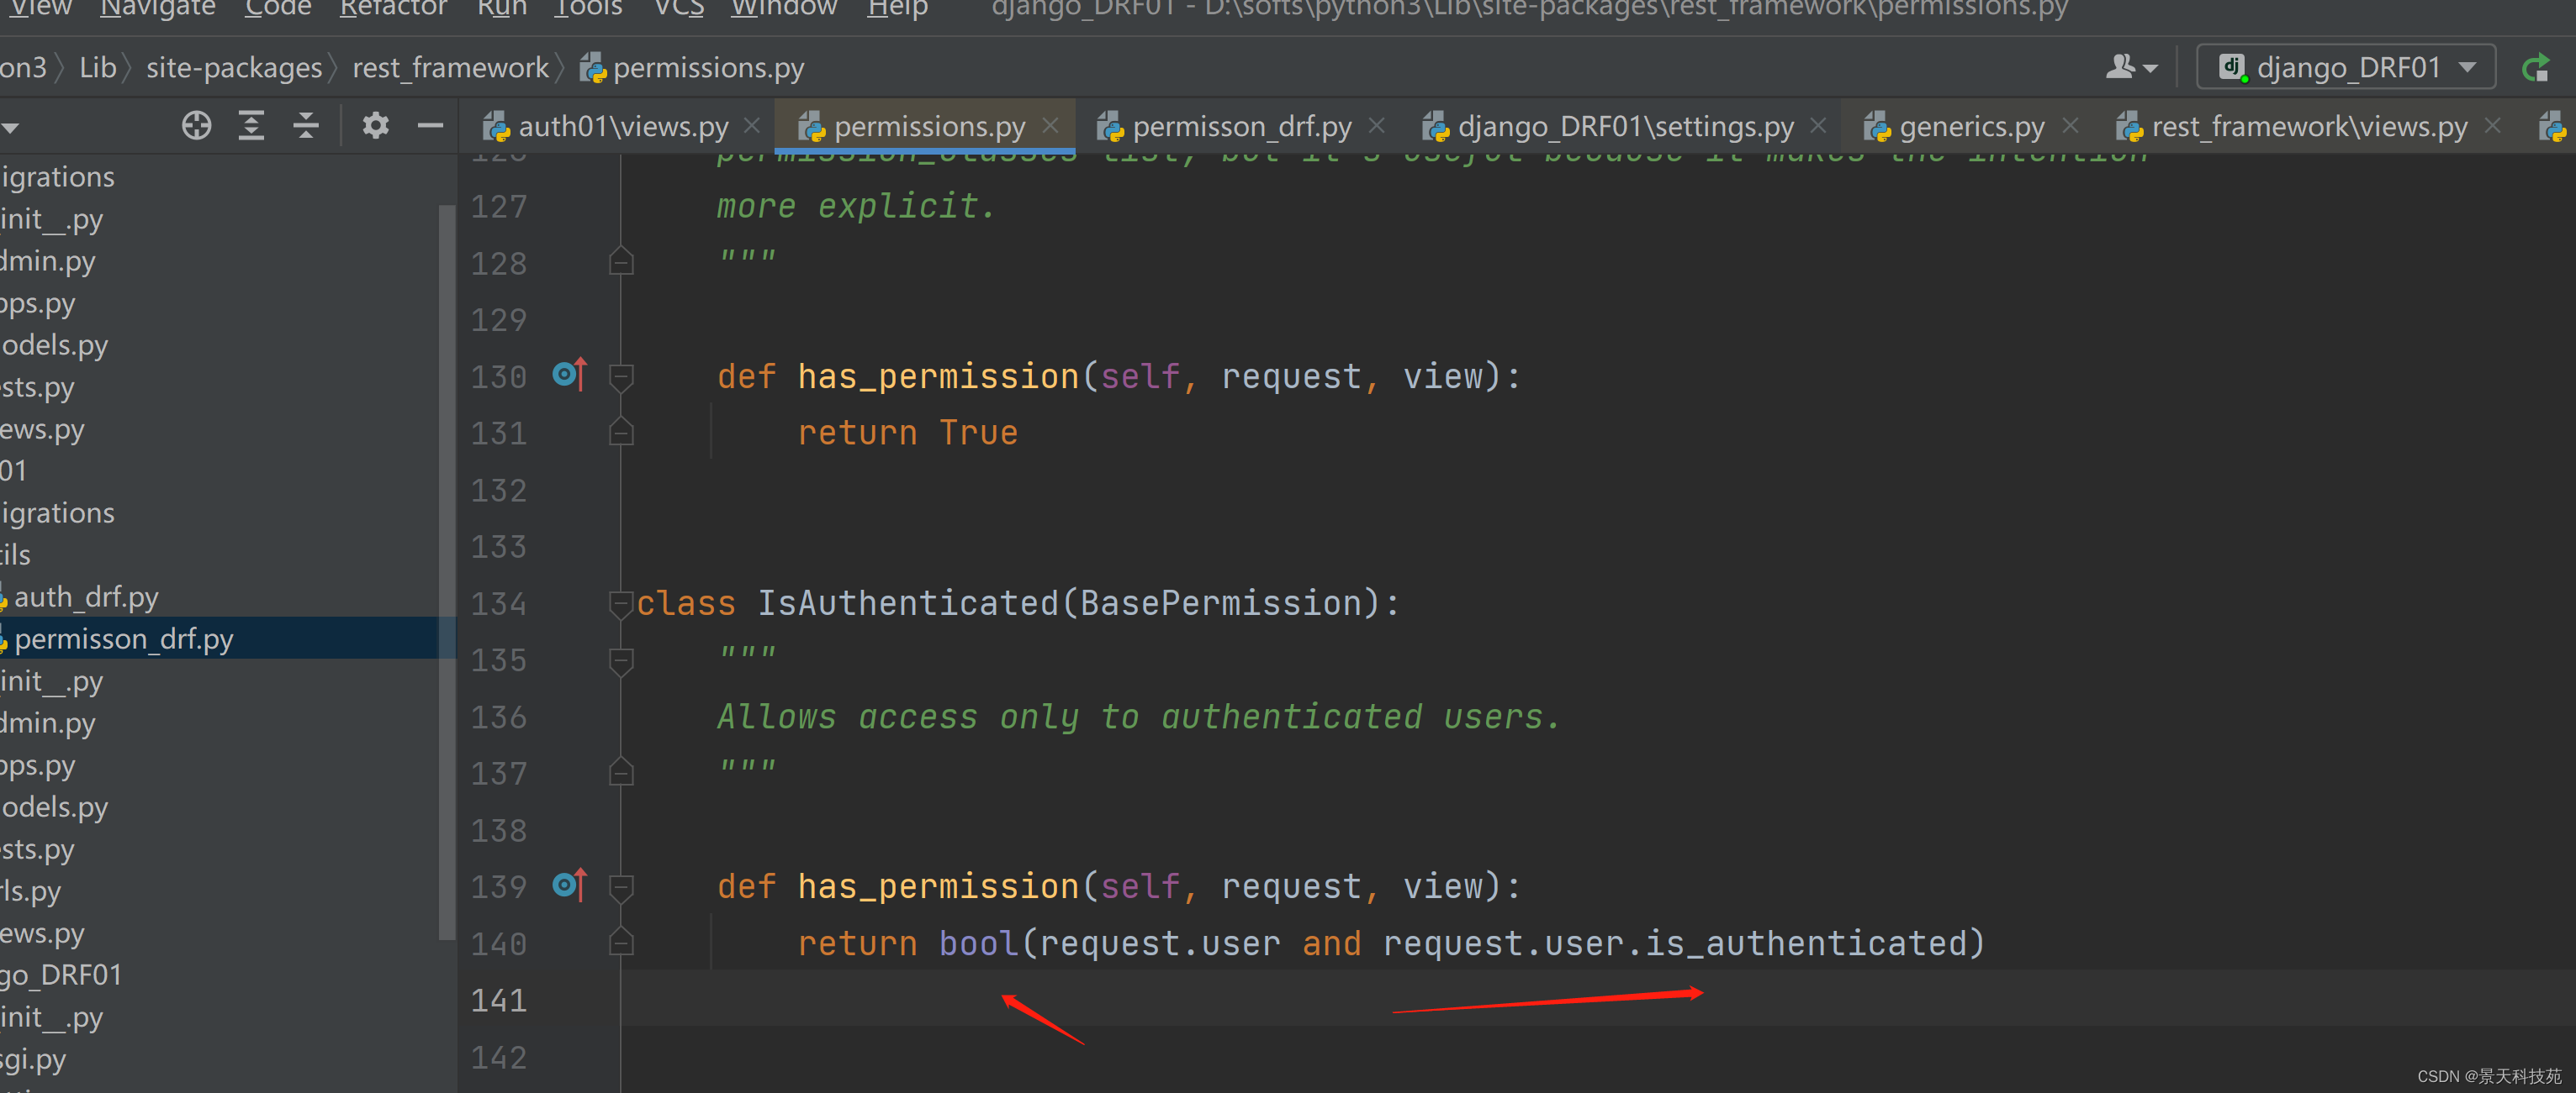Fold end marker at line 140
Image resolution: width=2576 pixels, height=1093 pixels.
point(621,942)
